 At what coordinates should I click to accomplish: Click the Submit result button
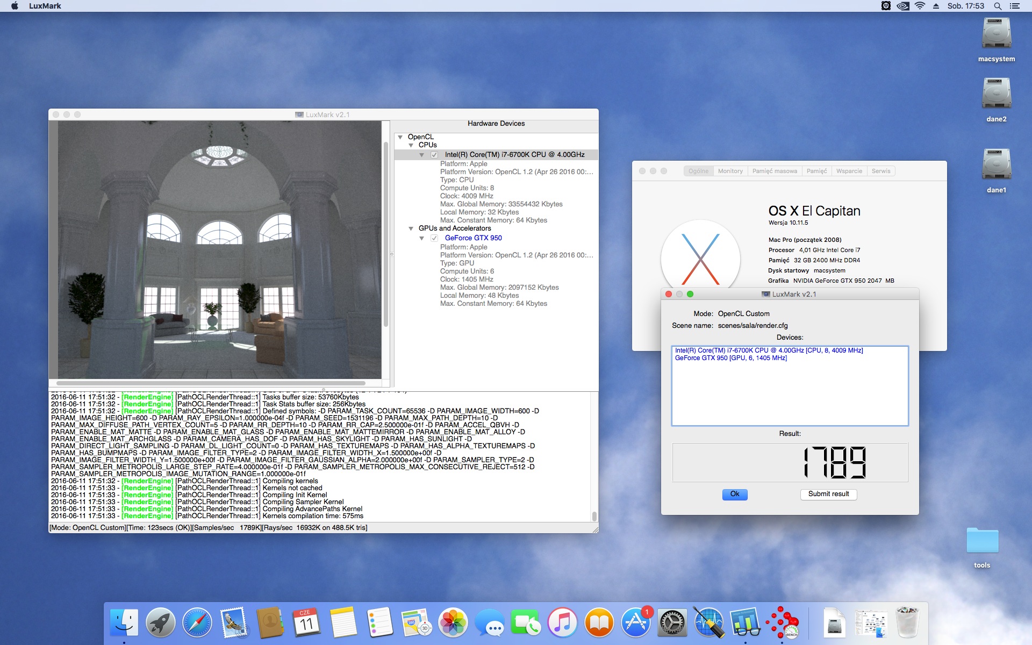pos(828,494)
